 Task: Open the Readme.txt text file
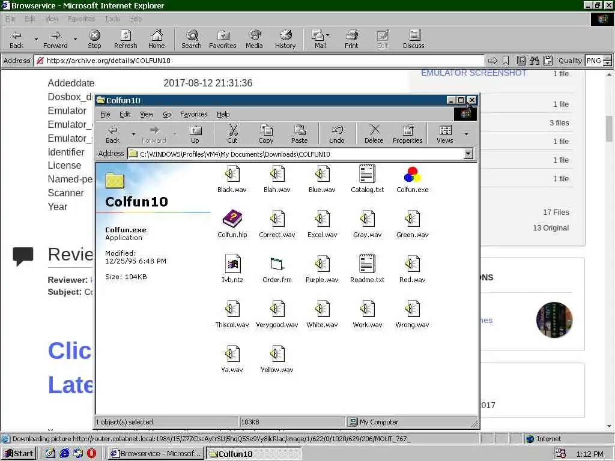[367, 269]
